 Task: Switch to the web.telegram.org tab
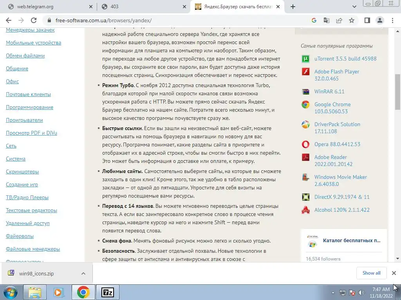(x=49, y=7)
